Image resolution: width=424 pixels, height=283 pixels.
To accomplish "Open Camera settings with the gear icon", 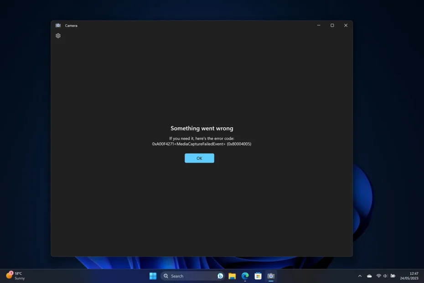I will (x=58, y=35).
